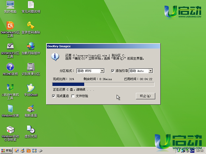Click the second quick launch icon with printer
Image resolution: width=206 pixels, height=154 pixels.
[x=23, y=151]
